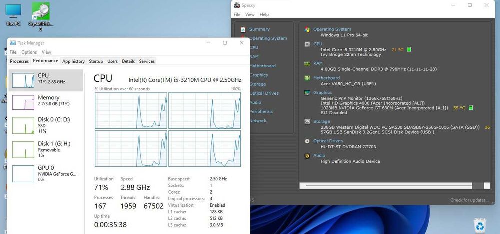Switch to the Performance tab
The image size is (500, 234).
tap(45, 61)
